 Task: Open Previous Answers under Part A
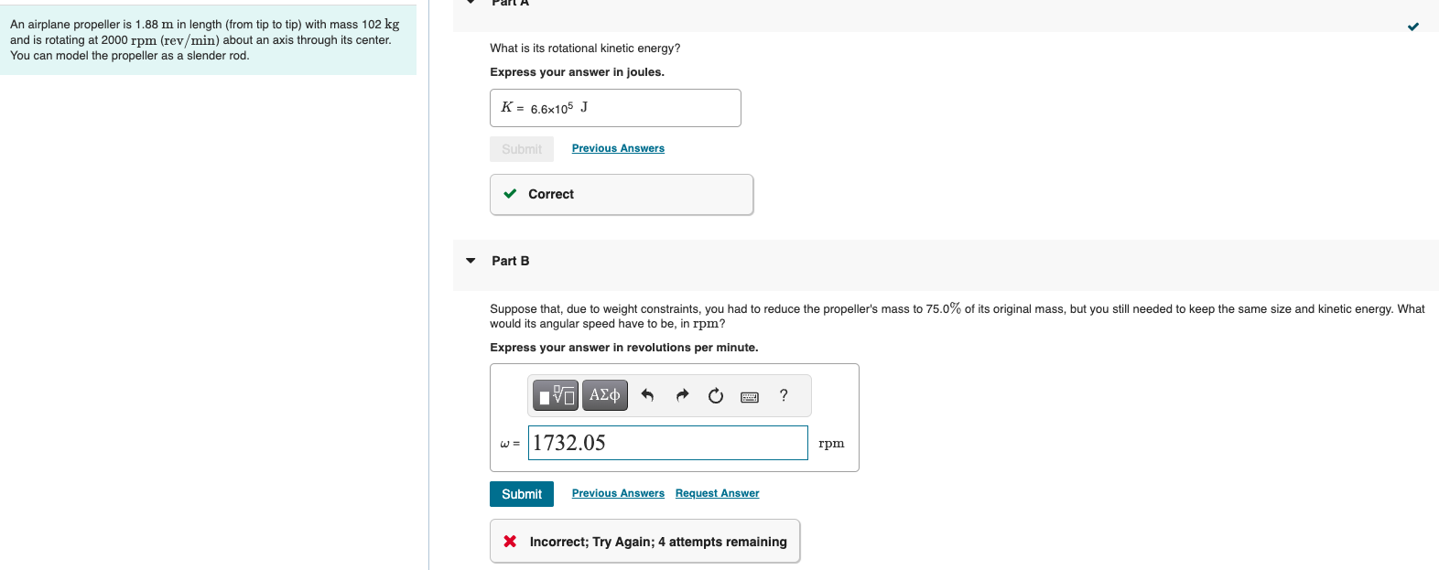(617, 147)
